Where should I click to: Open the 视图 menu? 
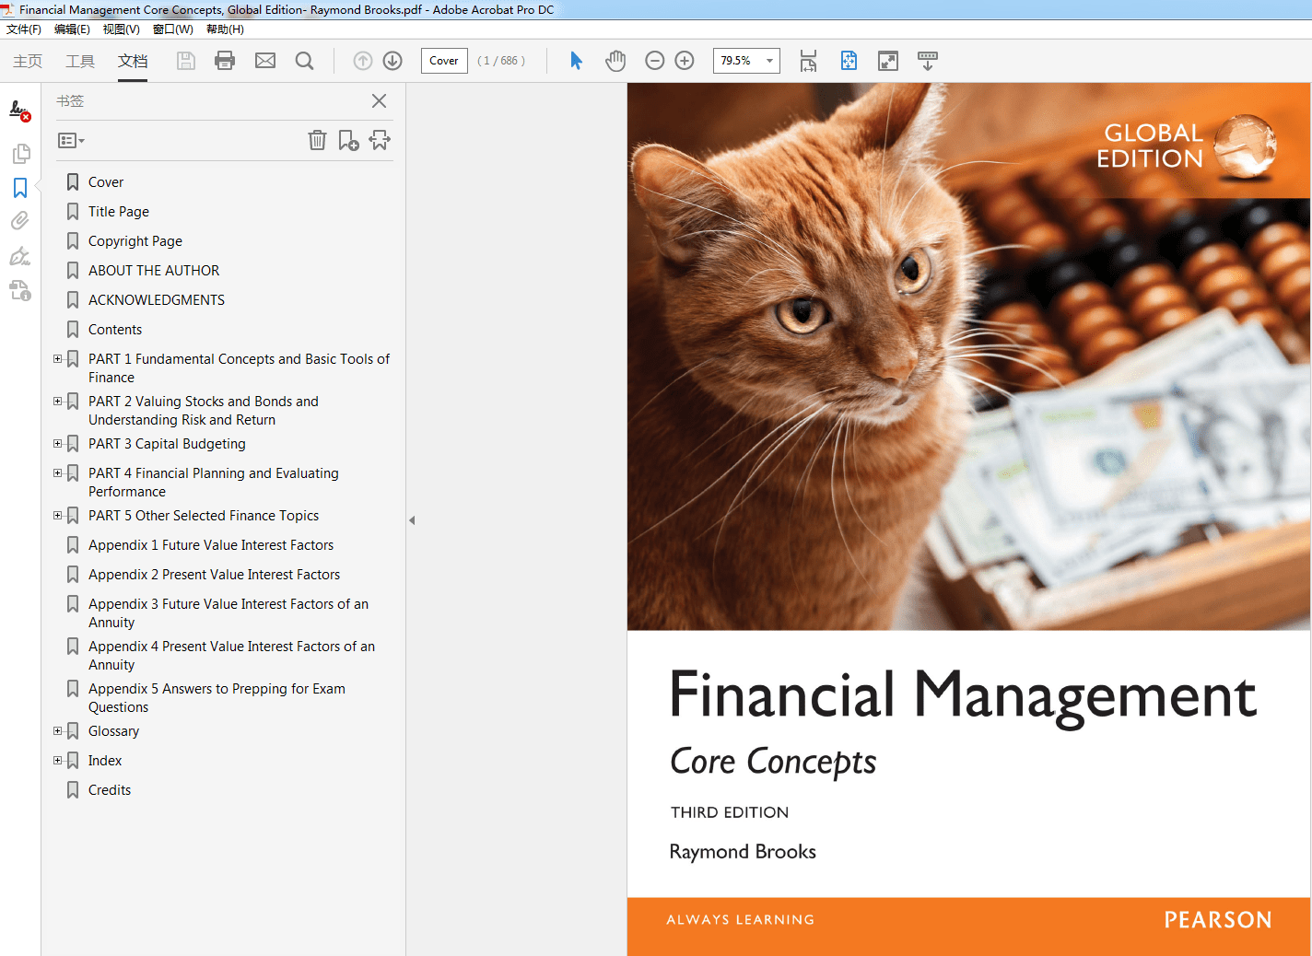[121, 29]
